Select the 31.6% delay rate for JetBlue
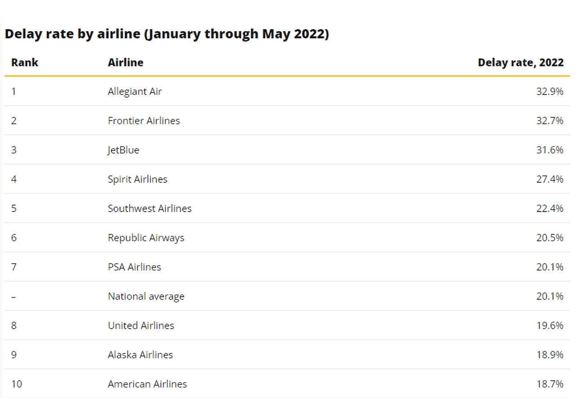The image size is (576, 398). (x=549, y=150)
